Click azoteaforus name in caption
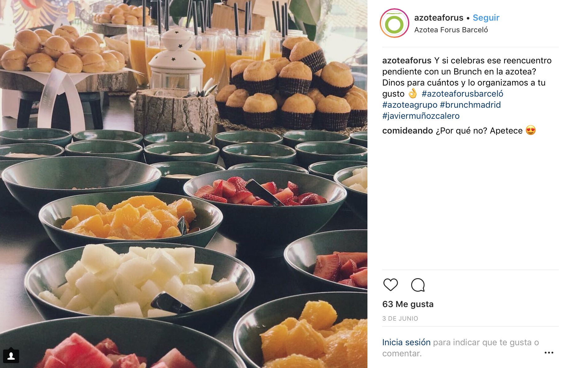 pyautogui.click(x=407, y=60)
